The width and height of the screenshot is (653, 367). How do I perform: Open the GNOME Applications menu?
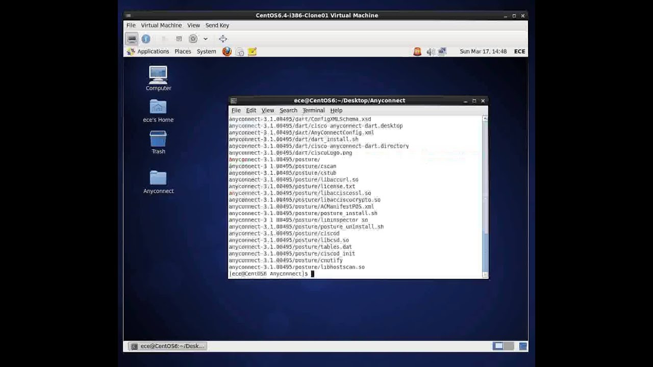point(148,51)
